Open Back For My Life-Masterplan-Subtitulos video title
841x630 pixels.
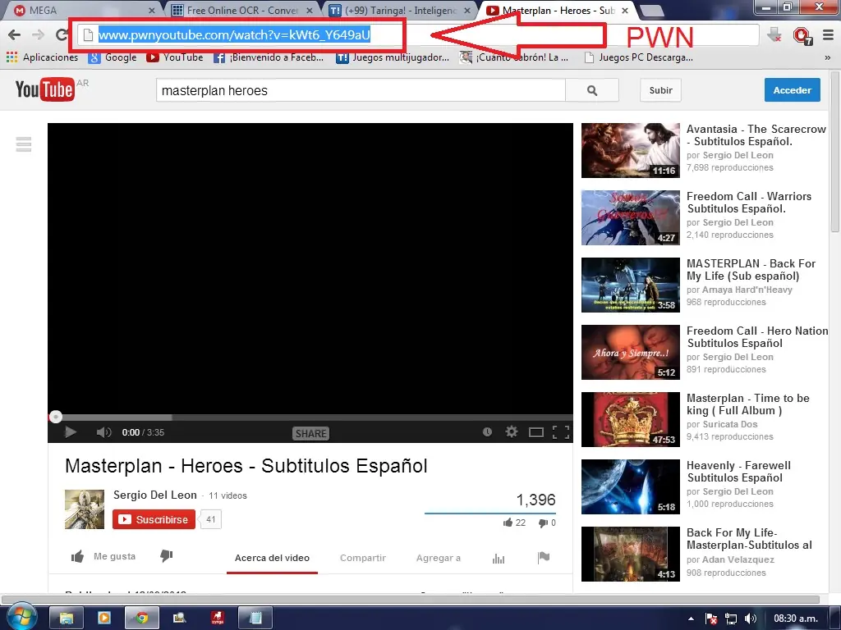pyautogui.click(x=749, y=539)
